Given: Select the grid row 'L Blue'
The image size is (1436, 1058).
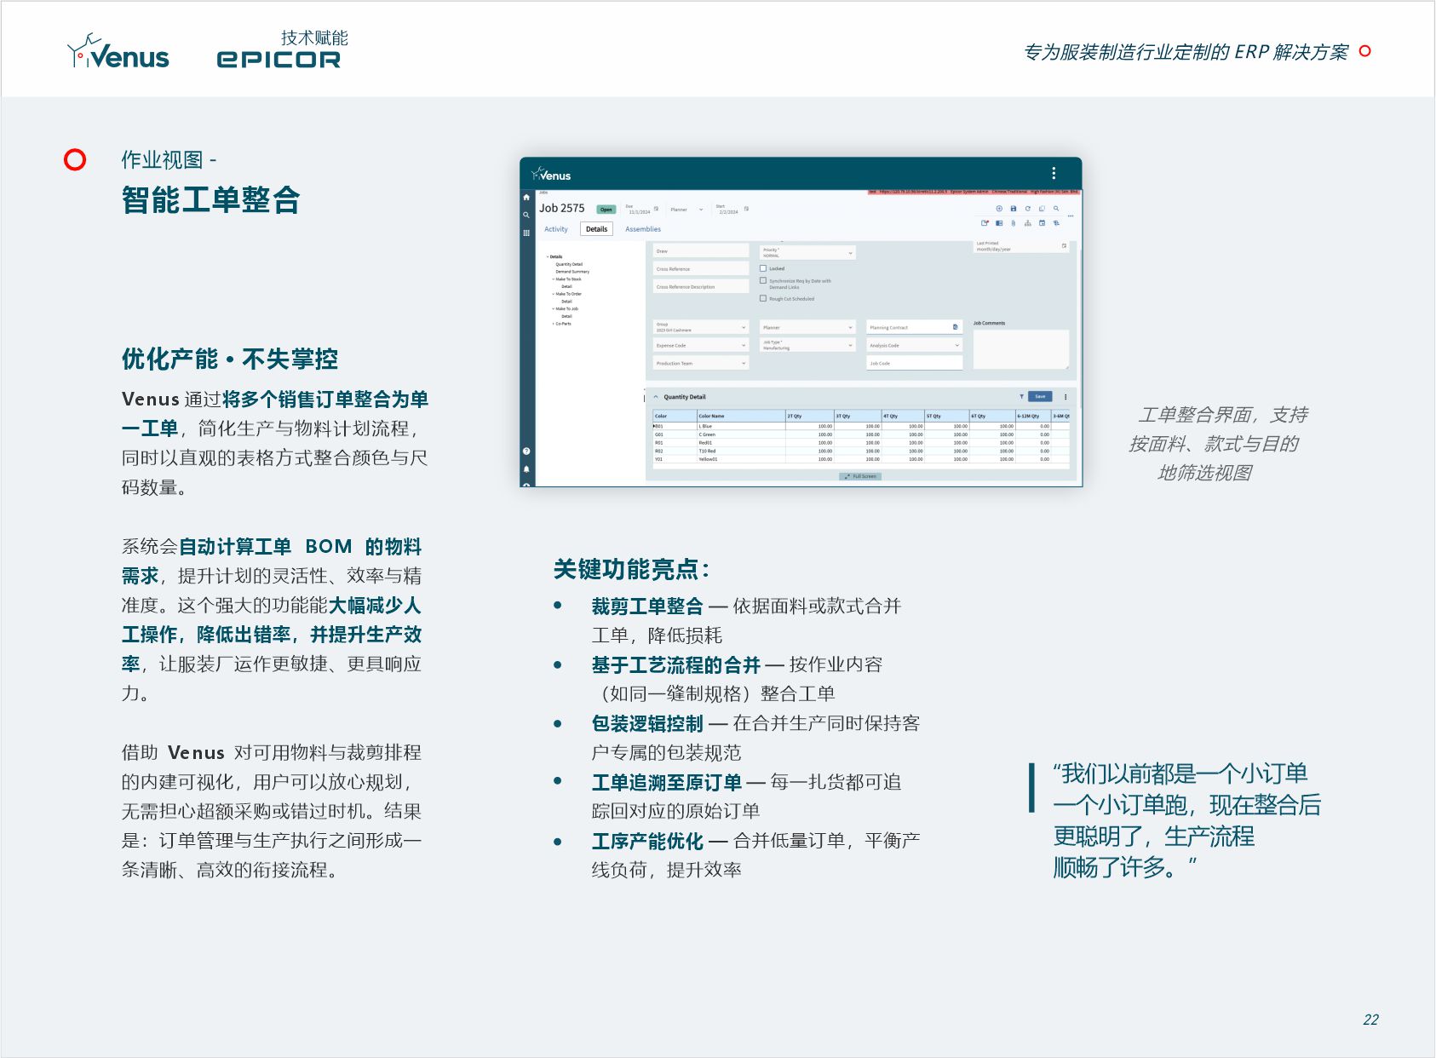Looking at the screenshot, I should point(861,426).
